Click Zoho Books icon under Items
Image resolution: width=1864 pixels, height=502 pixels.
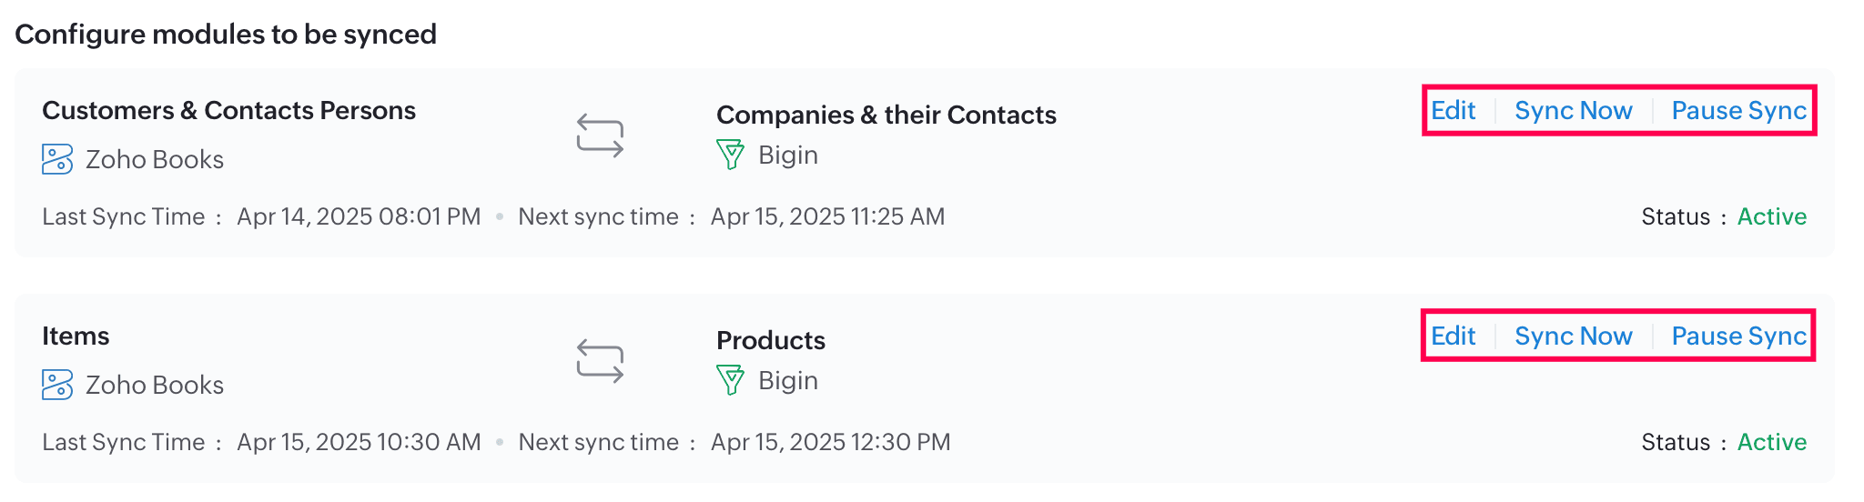[x=57, y=385]
